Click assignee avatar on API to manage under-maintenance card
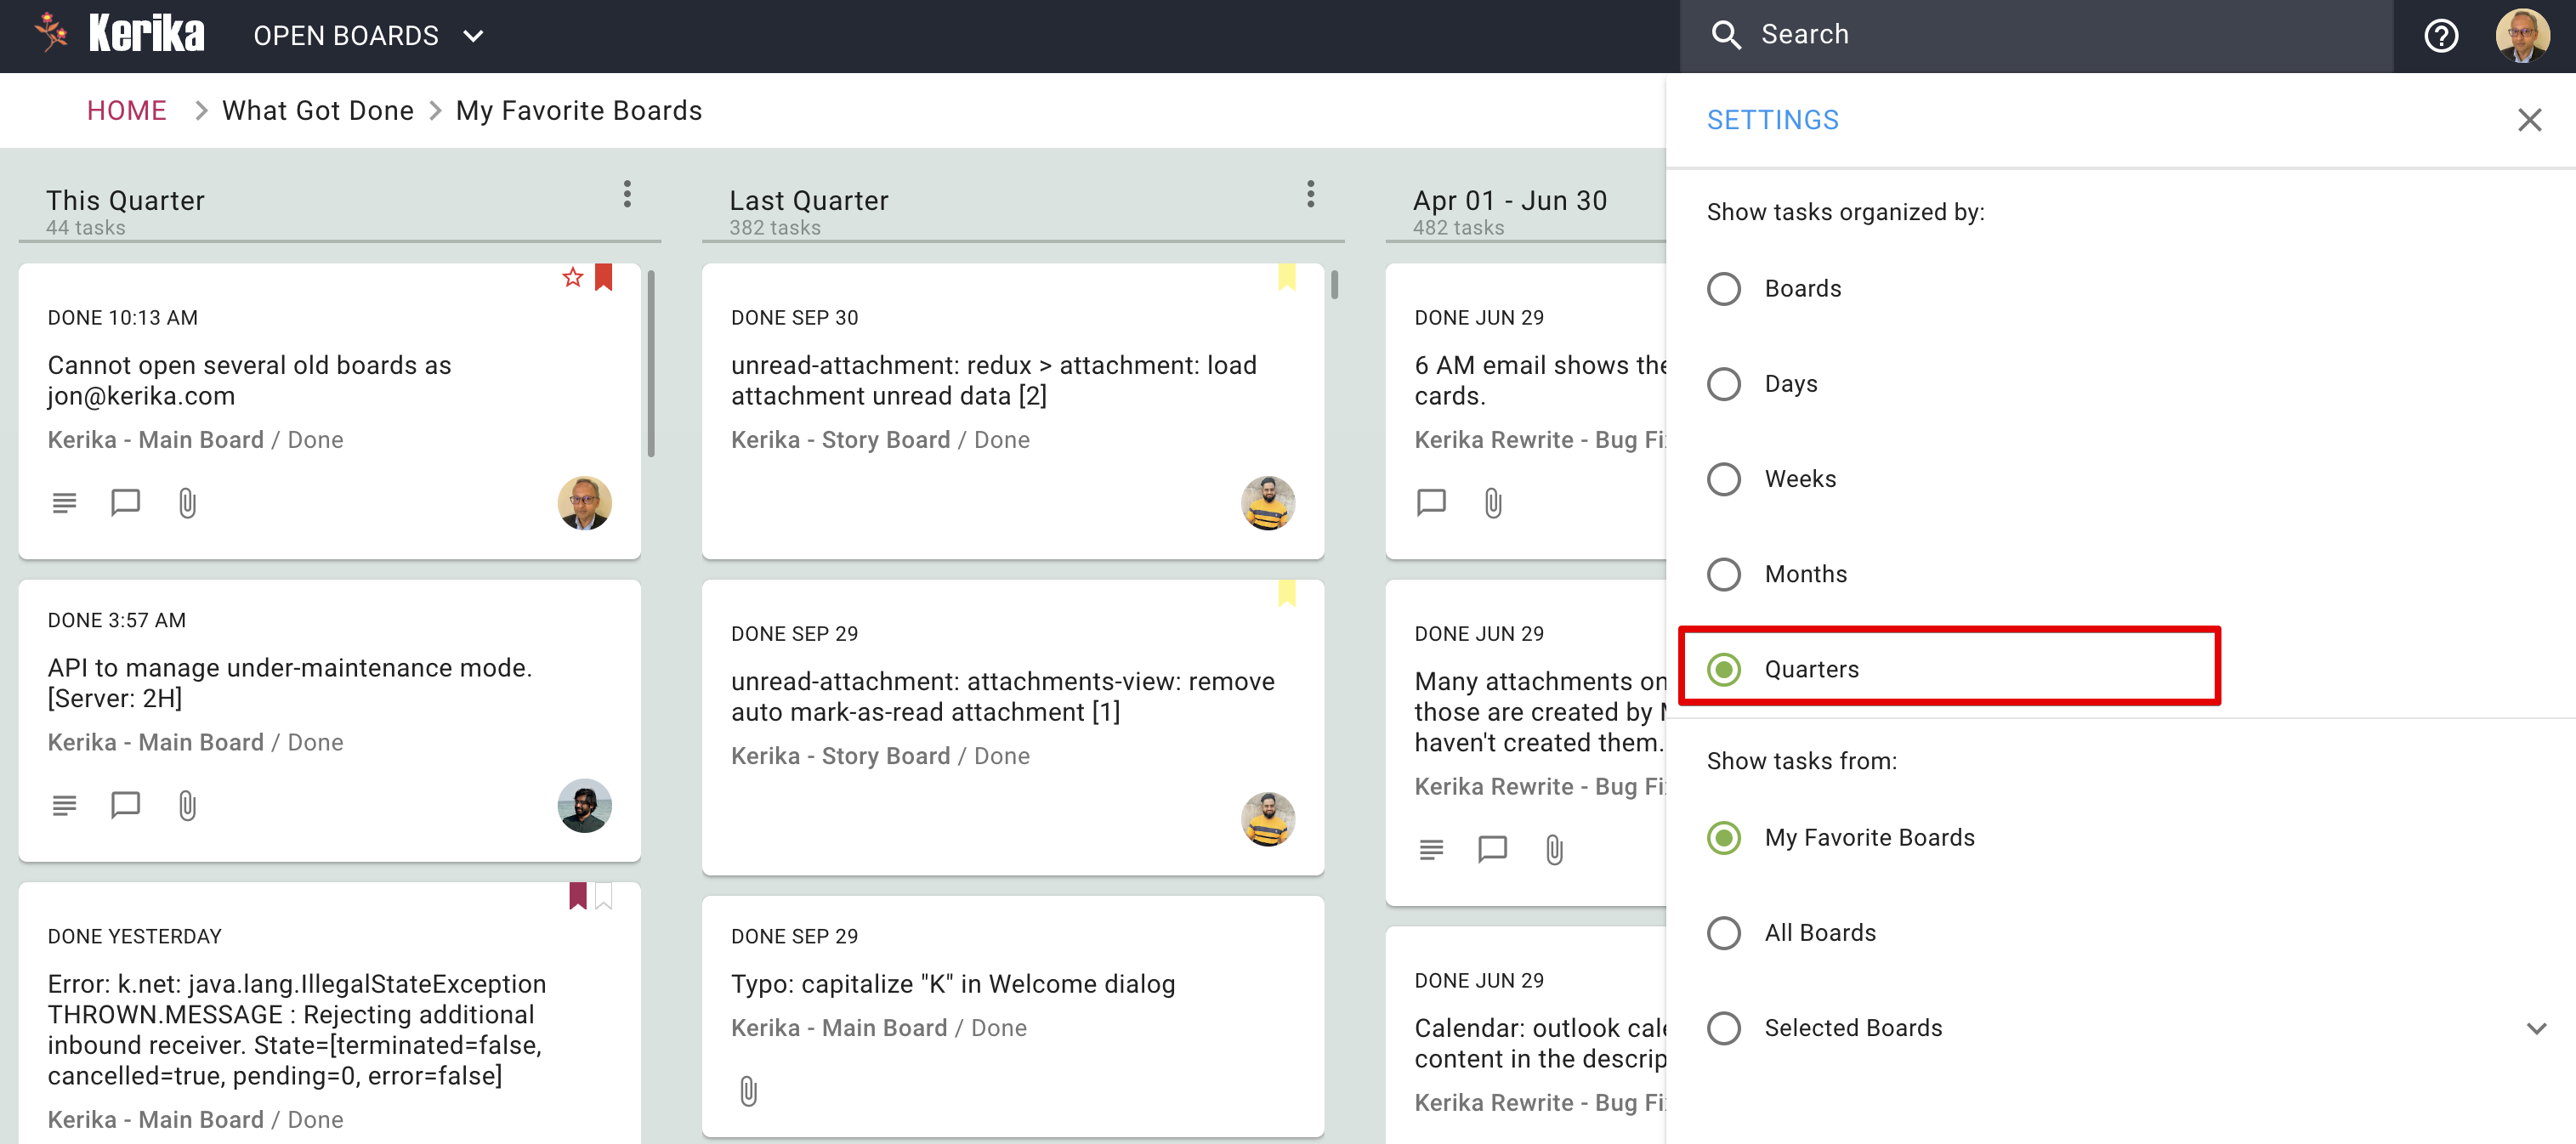Screen dimensions: 2576x1144 point(584,806)
